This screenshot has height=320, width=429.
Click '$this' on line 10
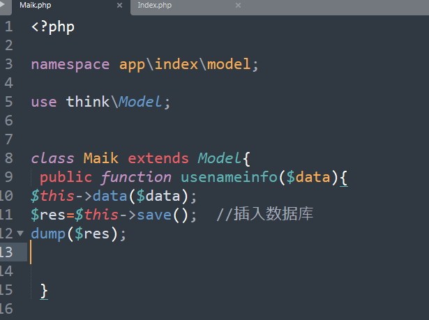tap(52, 196)
